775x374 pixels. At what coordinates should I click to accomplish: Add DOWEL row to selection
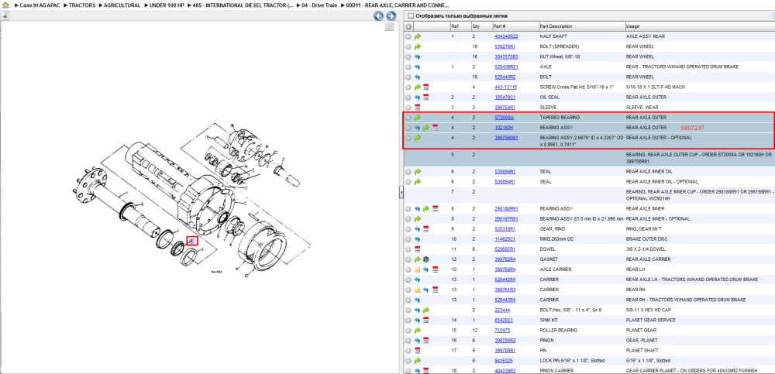click(x=408, y=249)
